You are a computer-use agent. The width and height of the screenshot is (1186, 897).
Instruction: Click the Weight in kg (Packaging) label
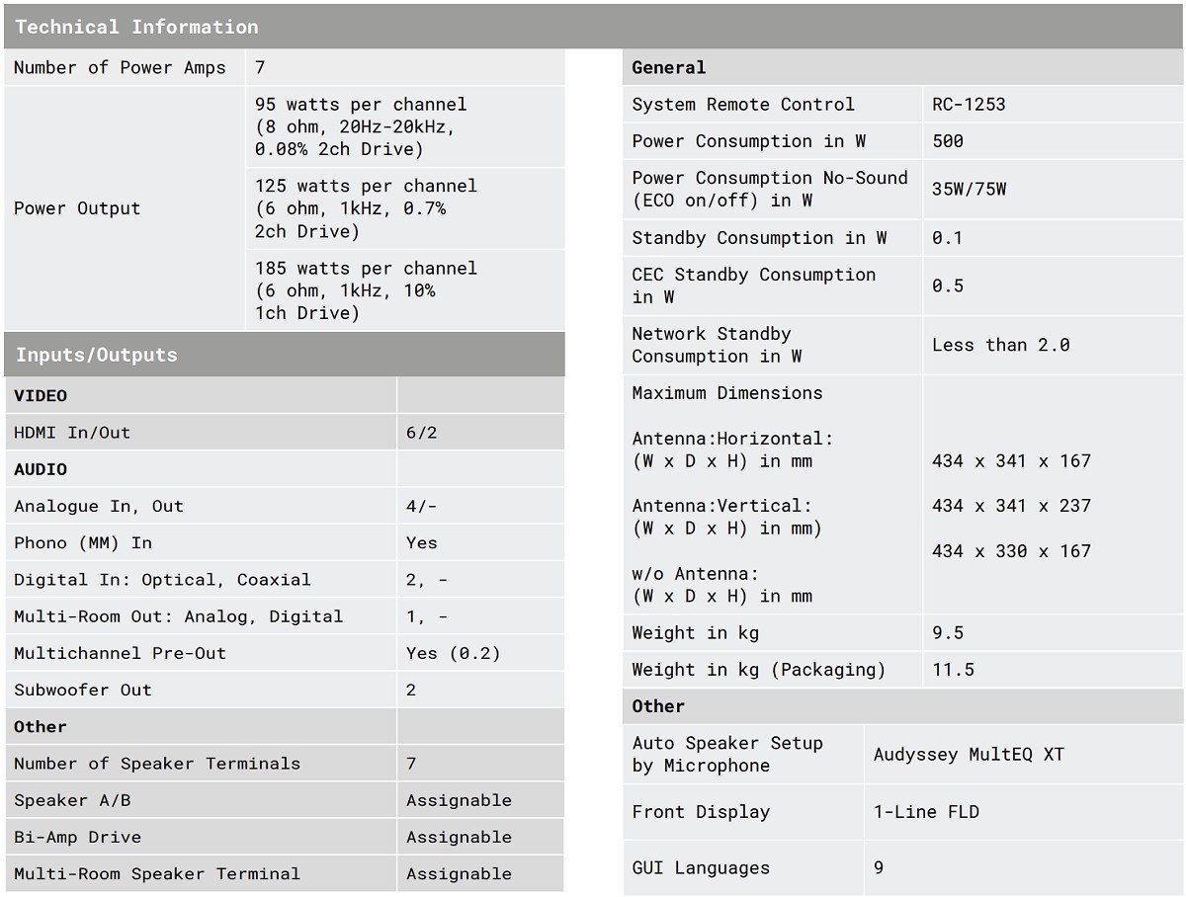759,670
